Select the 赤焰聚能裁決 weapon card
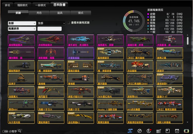This screenshot has width=193, height=134. coord(51,40)
